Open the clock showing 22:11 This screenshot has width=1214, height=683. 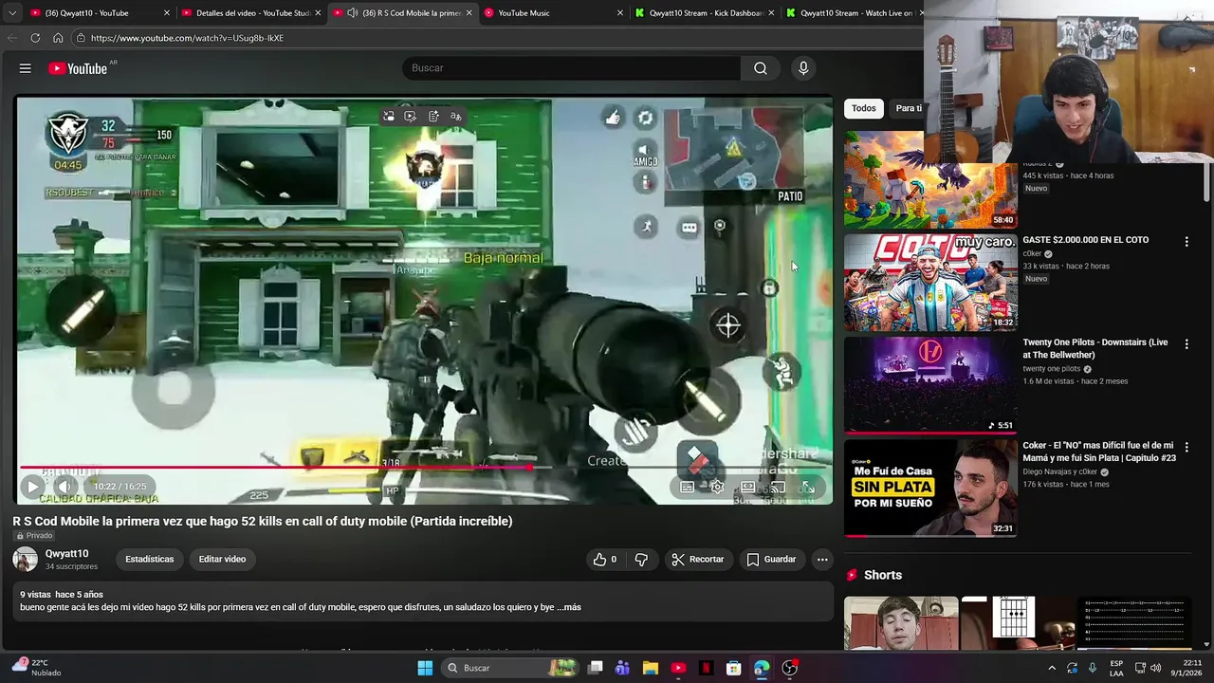tap(1186, 668)
